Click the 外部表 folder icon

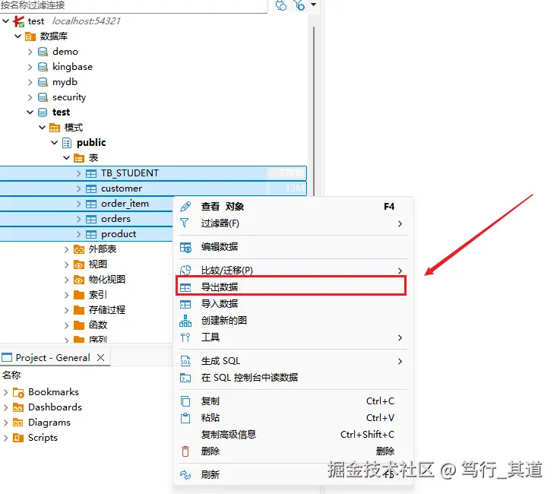(x=79, y=249)
